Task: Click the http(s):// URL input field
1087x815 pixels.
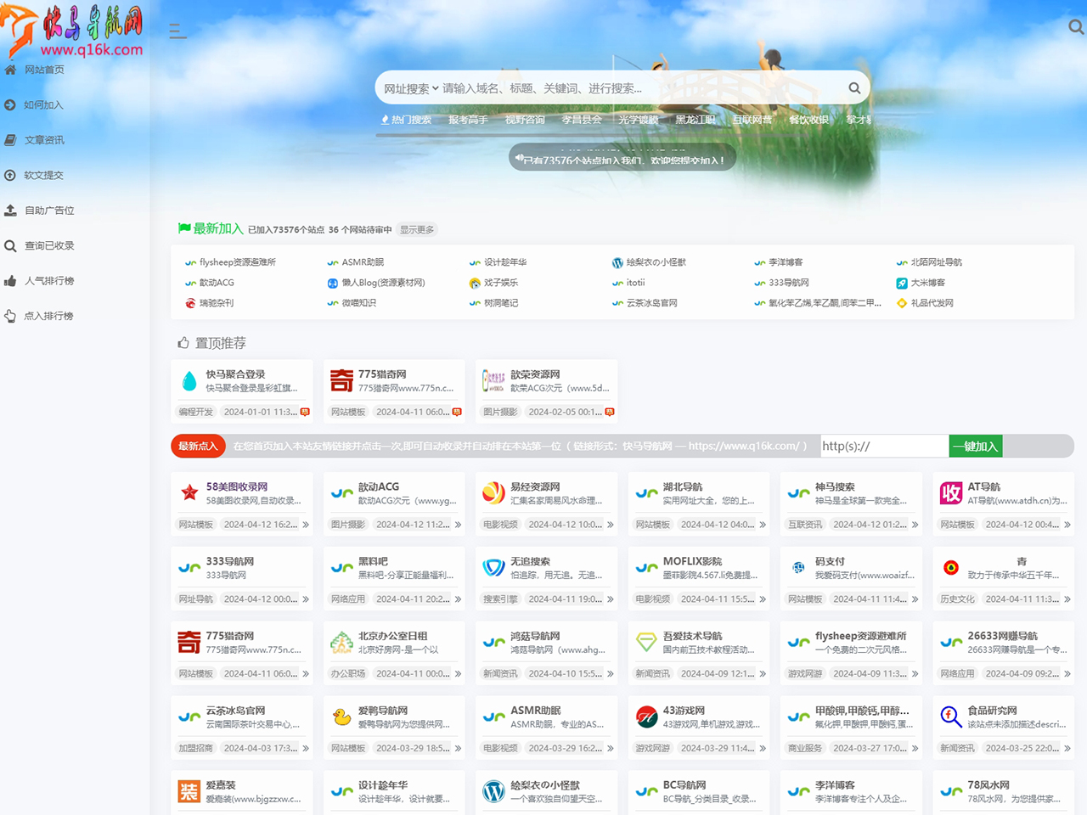Action: point(883,446)
